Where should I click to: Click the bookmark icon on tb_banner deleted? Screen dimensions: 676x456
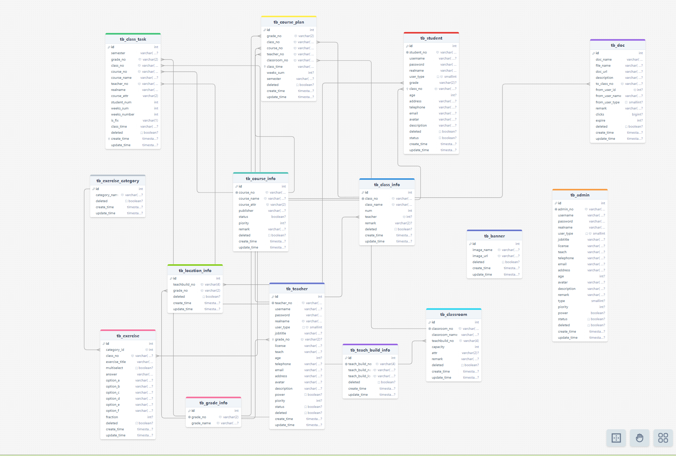pyautogui.click(x=503, y=262)
